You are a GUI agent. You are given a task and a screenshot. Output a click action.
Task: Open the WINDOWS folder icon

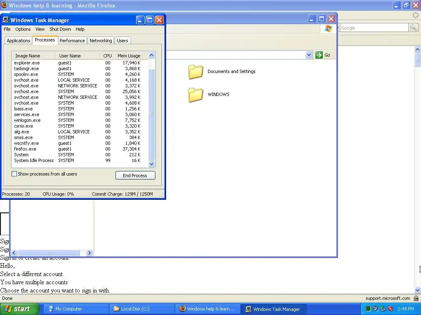(x=195, y=95)
